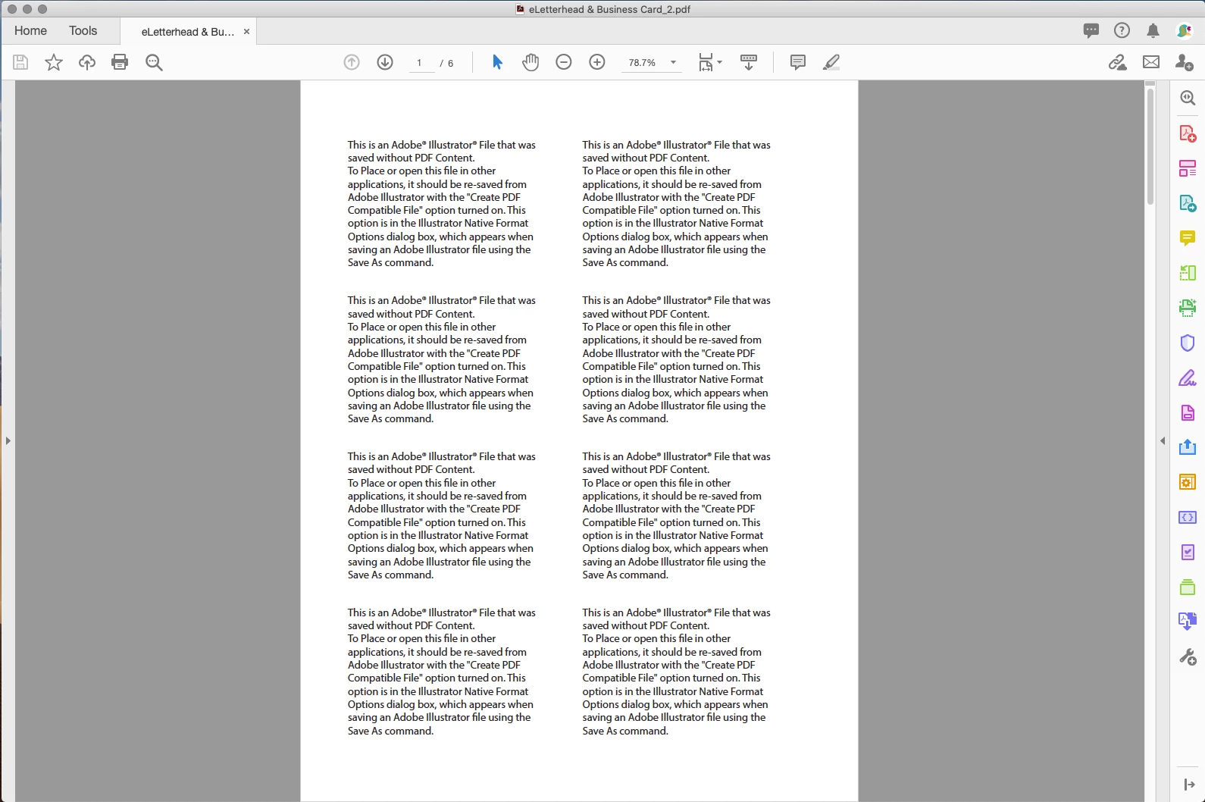Expand the zoom level dropdown arrow

tap(673, 62)
